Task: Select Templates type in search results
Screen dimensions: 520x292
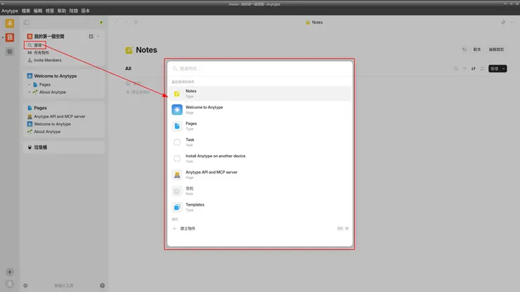Action: click(260, 207)
